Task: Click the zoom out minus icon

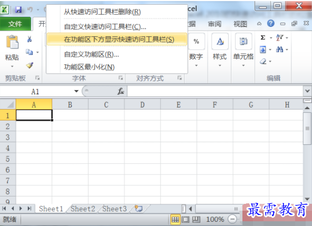Action: [x=232, y=219]
